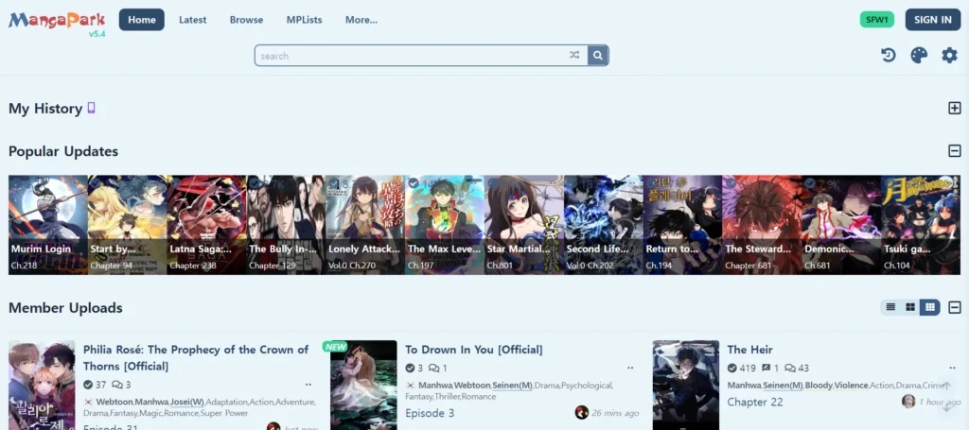Click the To Drown In You cover thumbnail
The image size is (969, 430).
[x=363, y=385]
